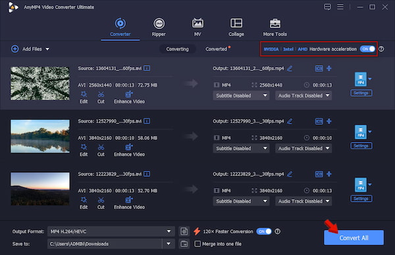
Task: Rename output 12527990 with pencil icon
Action: click(x=290, y=121)
